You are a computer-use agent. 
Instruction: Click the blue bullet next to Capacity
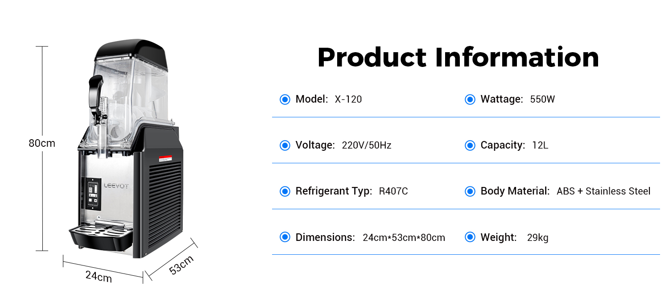pyautogui.click(x=470, y=145)
